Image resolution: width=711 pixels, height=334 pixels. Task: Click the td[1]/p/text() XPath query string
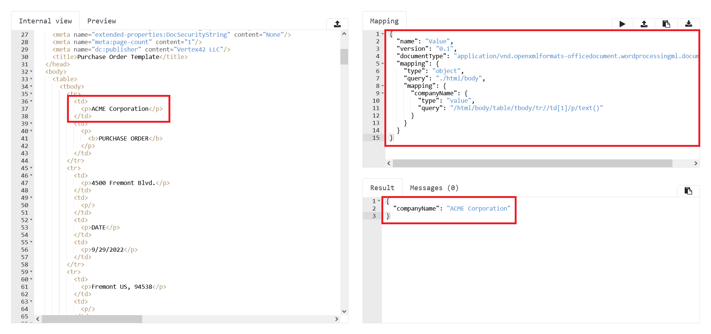tap(527, 108)
